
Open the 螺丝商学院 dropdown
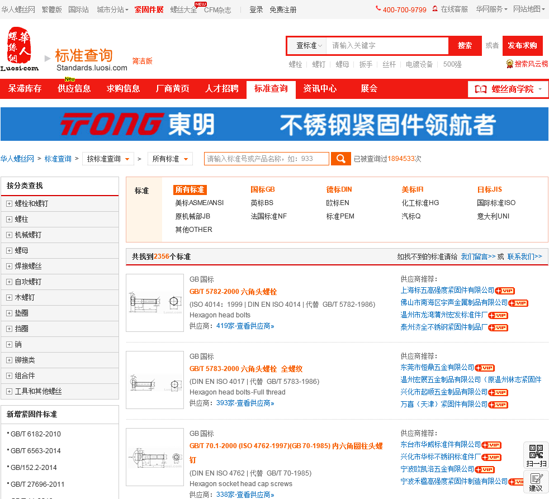508,89
